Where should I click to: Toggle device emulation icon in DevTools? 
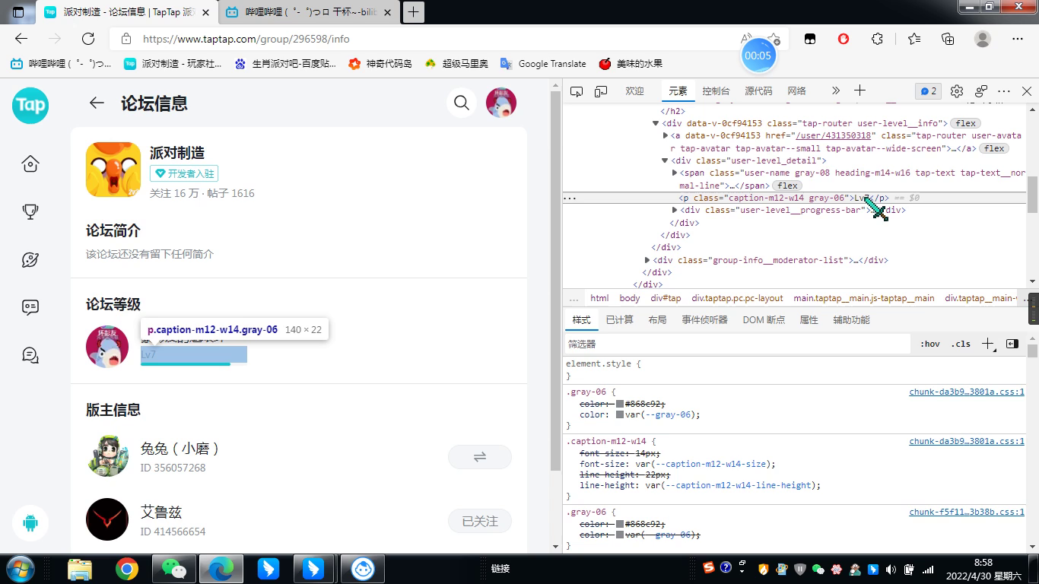point(601,90)
